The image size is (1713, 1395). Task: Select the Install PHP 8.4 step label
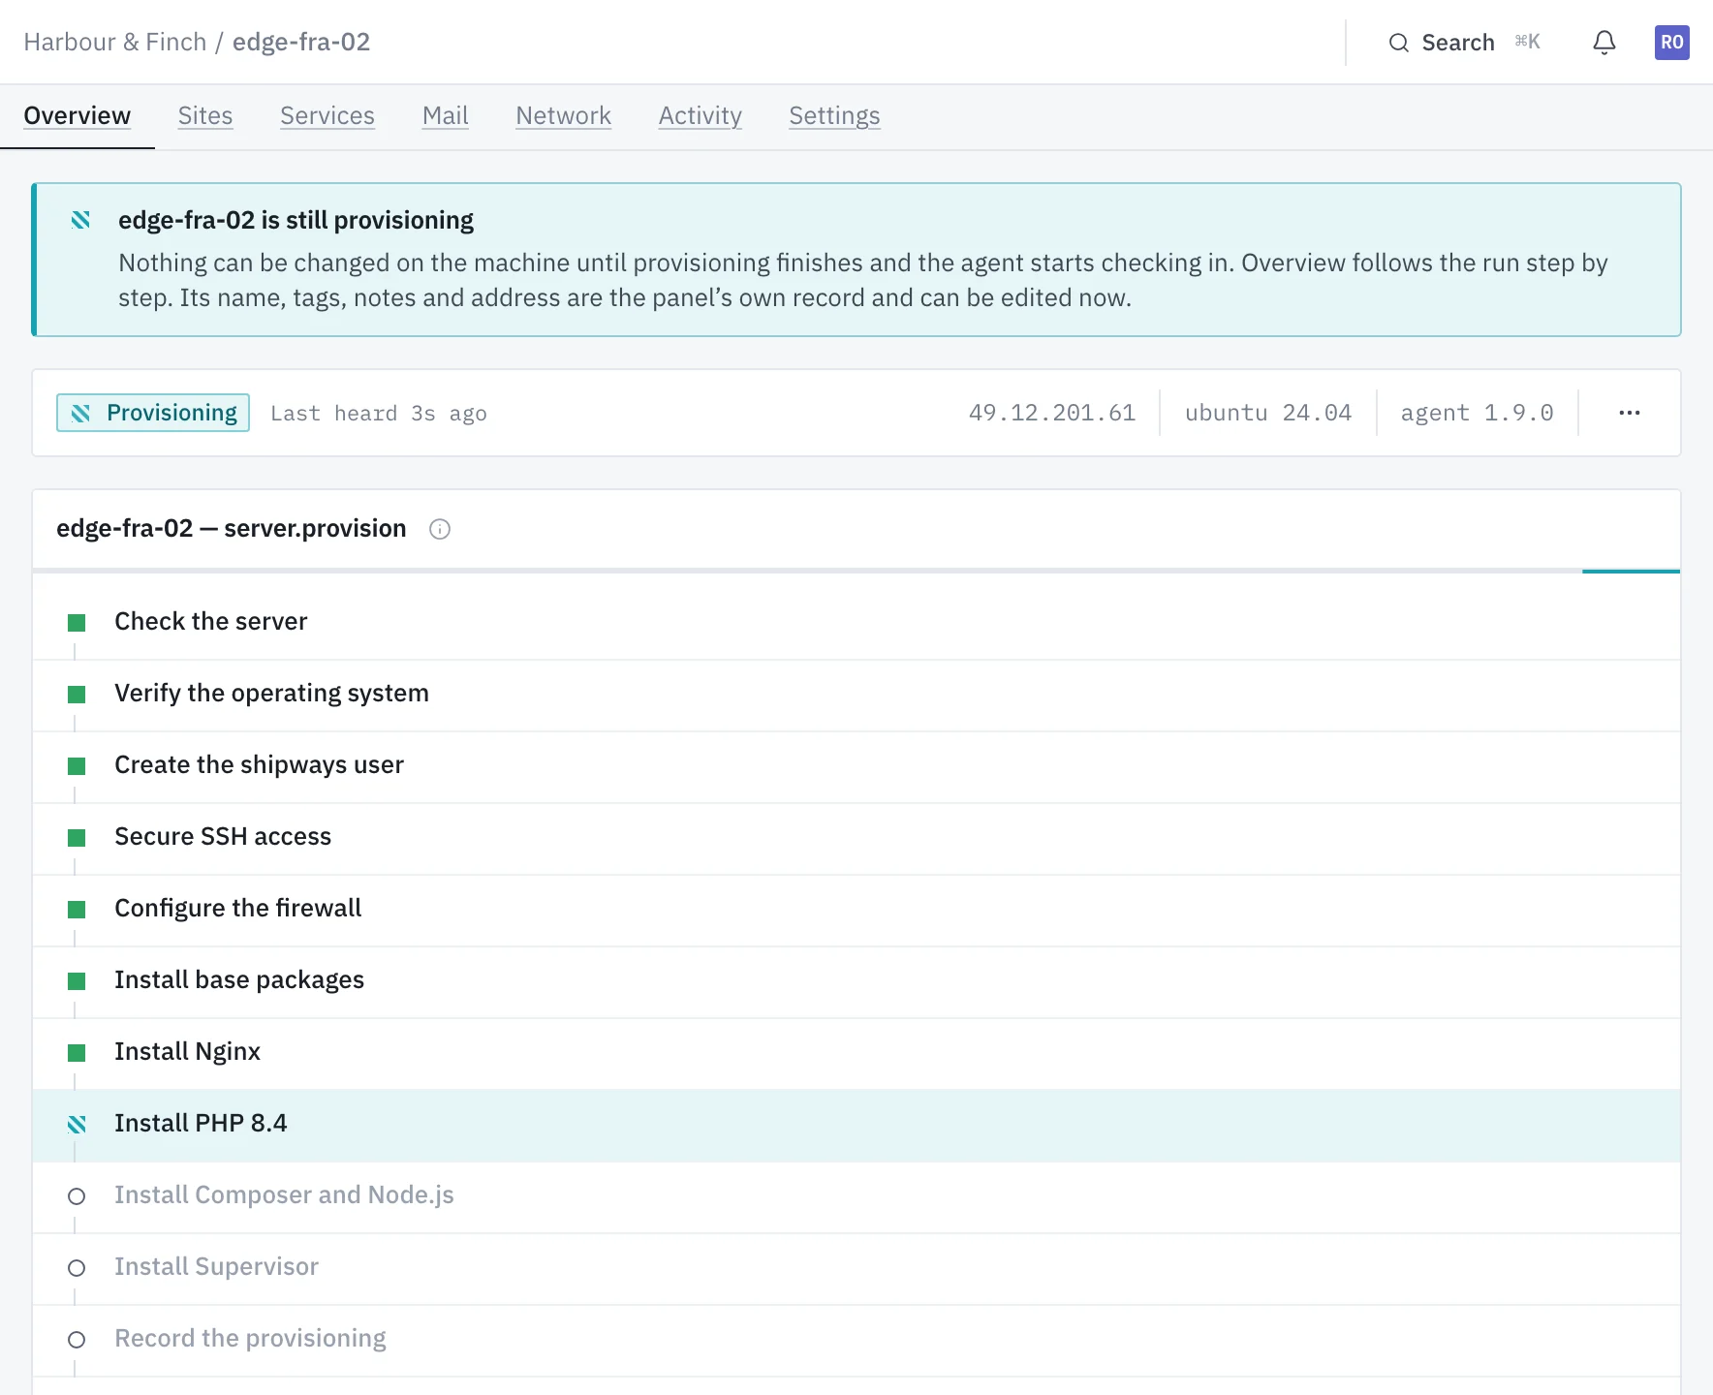click(x=201, y=1124)
